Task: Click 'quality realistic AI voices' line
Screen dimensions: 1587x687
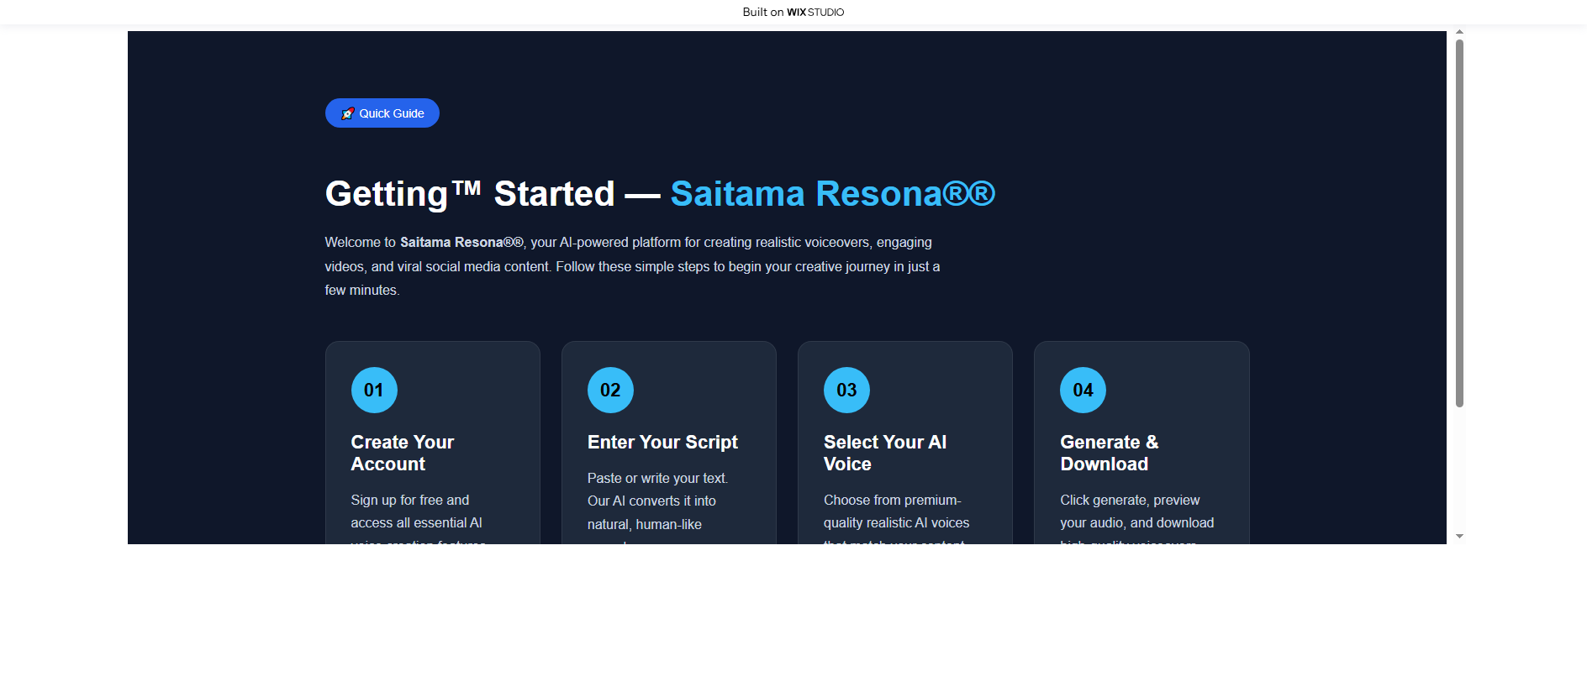Action: pos(896,522)
